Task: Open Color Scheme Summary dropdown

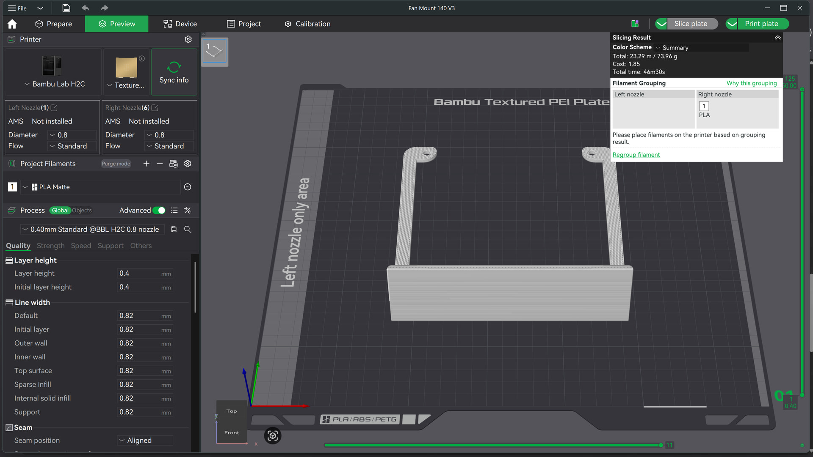Action: (x=701, y=48)
